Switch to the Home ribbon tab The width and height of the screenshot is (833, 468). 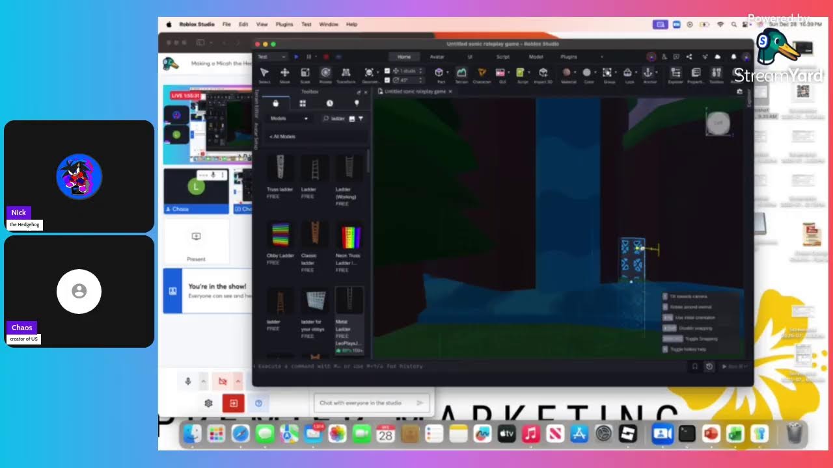(404, 57)
